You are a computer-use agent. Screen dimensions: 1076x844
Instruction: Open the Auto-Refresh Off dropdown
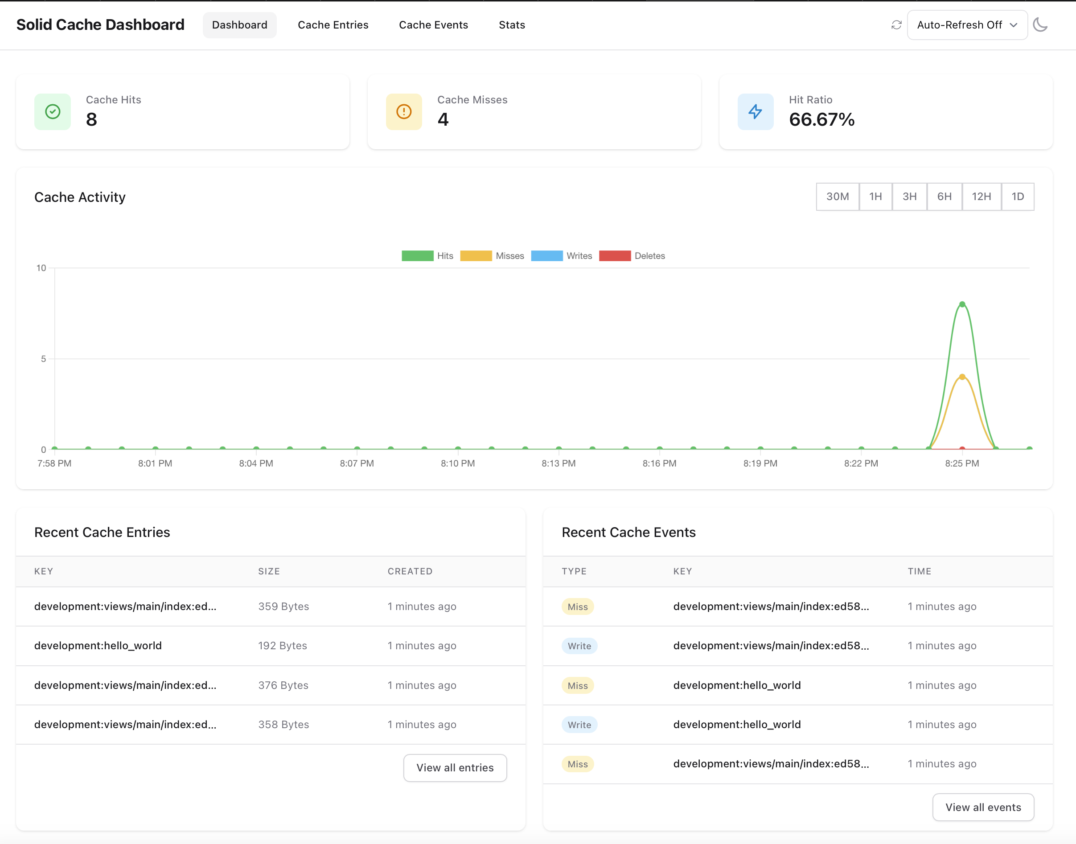pyautogui.click(x=967, y=25)
